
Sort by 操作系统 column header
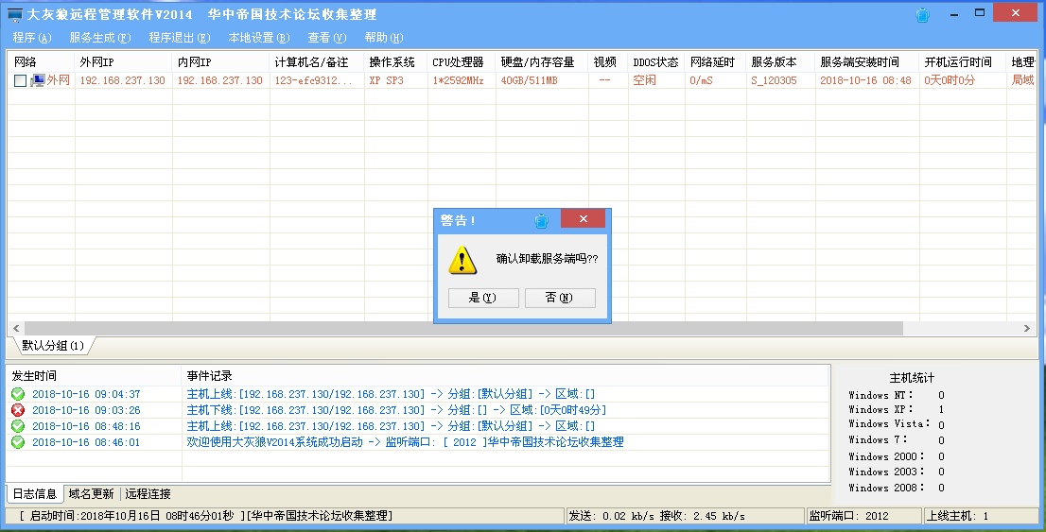click(x=395, y=62)
